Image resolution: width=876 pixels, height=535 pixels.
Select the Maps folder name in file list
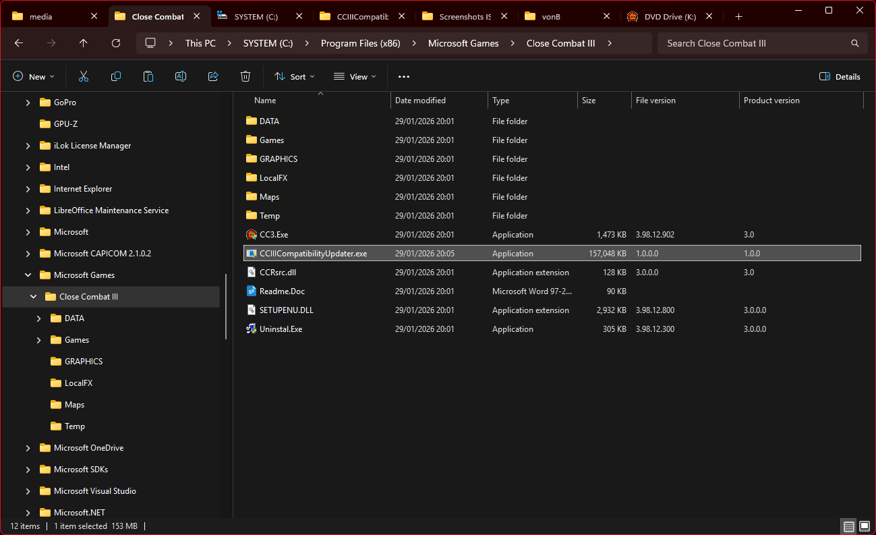[x=269, y=197]
